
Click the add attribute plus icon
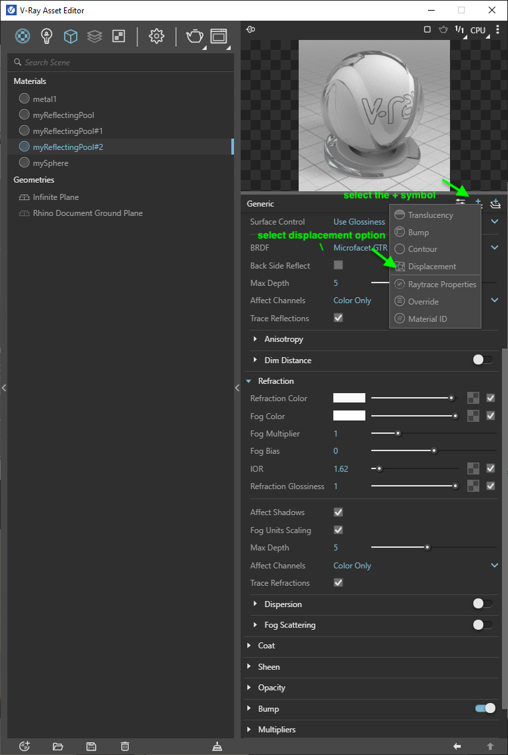[x=478, y=202]
